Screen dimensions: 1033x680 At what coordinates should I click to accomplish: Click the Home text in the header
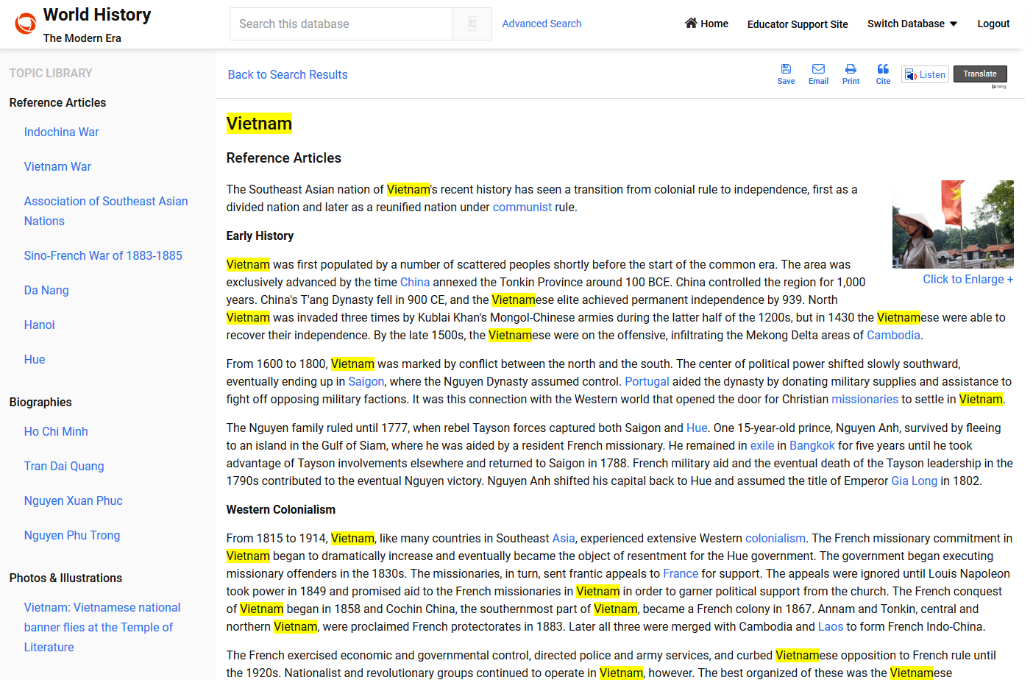coord(714,24)
